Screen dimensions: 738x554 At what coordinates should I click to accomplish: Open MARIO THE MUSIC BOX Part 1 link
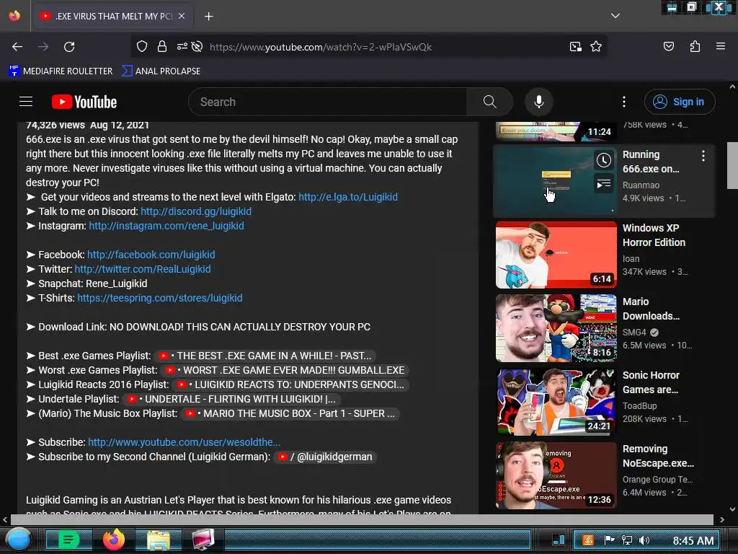290,413
